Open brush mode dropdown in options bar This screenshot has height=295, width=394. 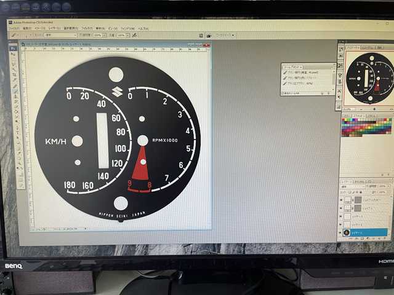point(60,35)
